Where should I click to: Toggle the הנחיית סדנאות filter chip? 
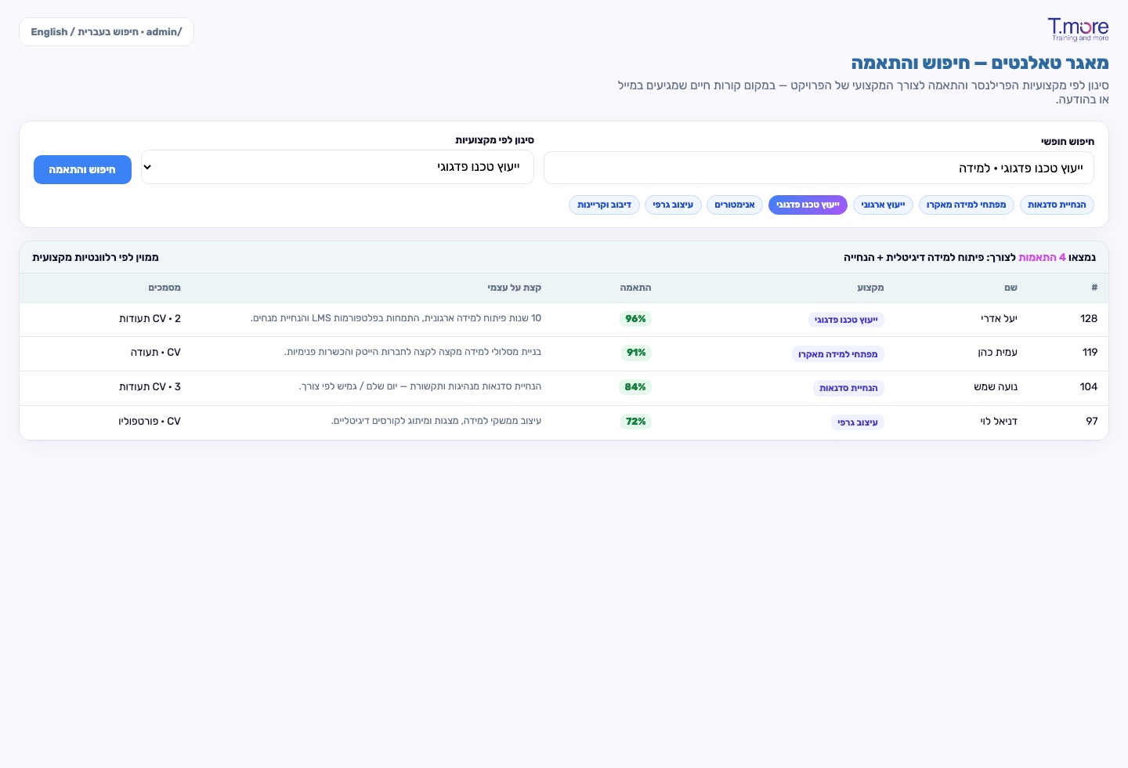[1057, 205]
